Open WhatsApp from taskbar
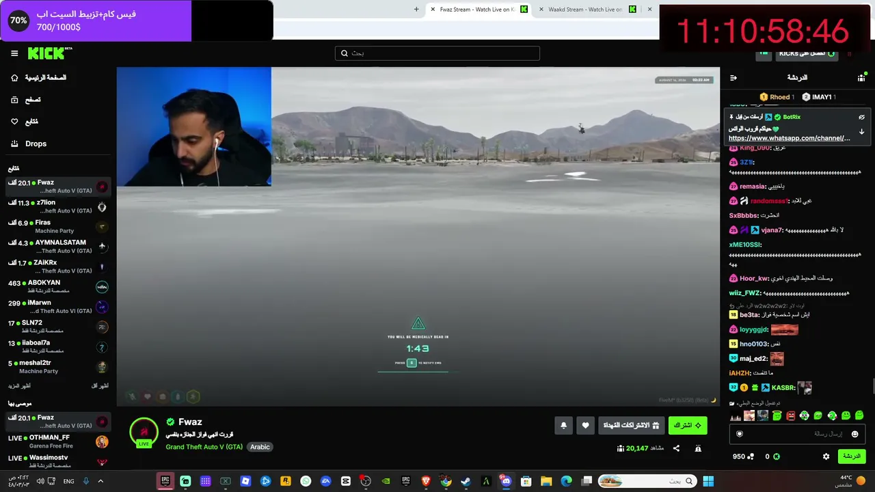 point(306,481)
